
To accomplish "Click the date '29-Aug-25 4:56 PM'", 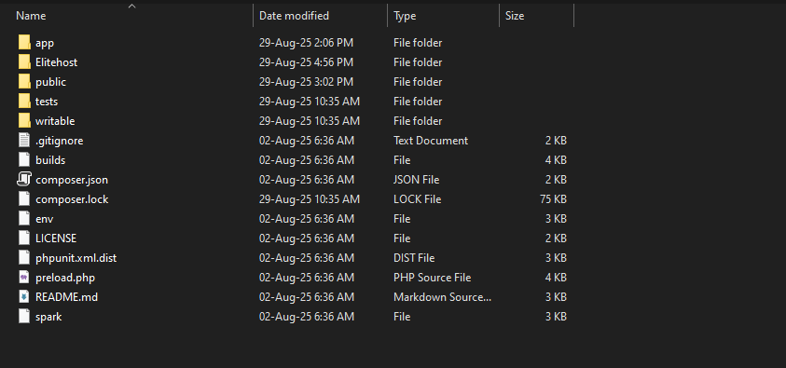I will (x=306, y=62).
